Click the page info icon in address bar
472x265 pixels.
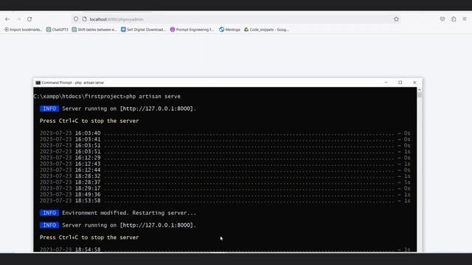tap(85, 19)
